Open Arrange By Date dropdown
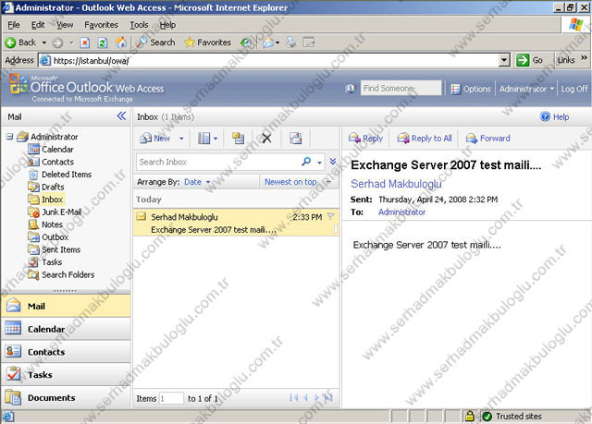592x424 pixels. point(197,182)
